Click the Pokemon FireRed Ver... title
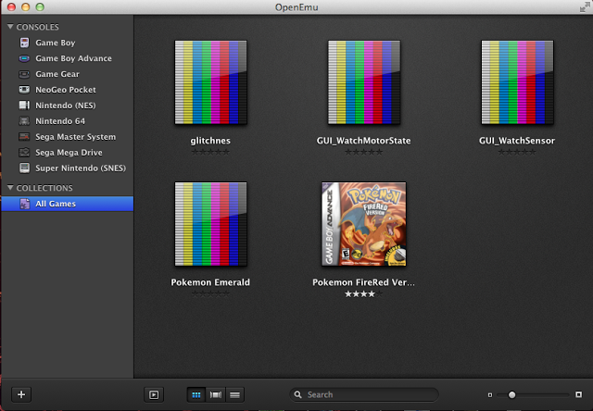Viewport: 593px width, 411px height. pos(363,282)
